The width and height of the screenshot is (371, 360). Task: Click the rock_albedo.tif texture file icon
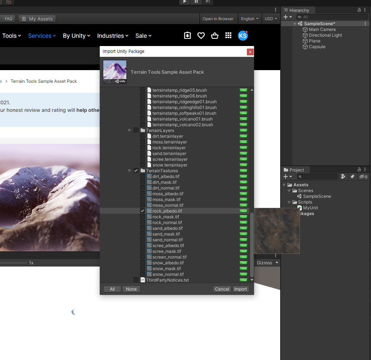(149, 211)
